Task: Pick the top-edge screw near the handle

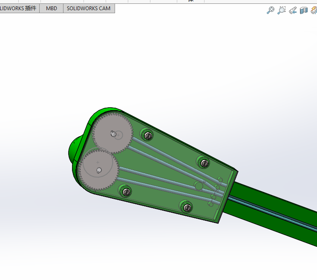Action: 204,163
